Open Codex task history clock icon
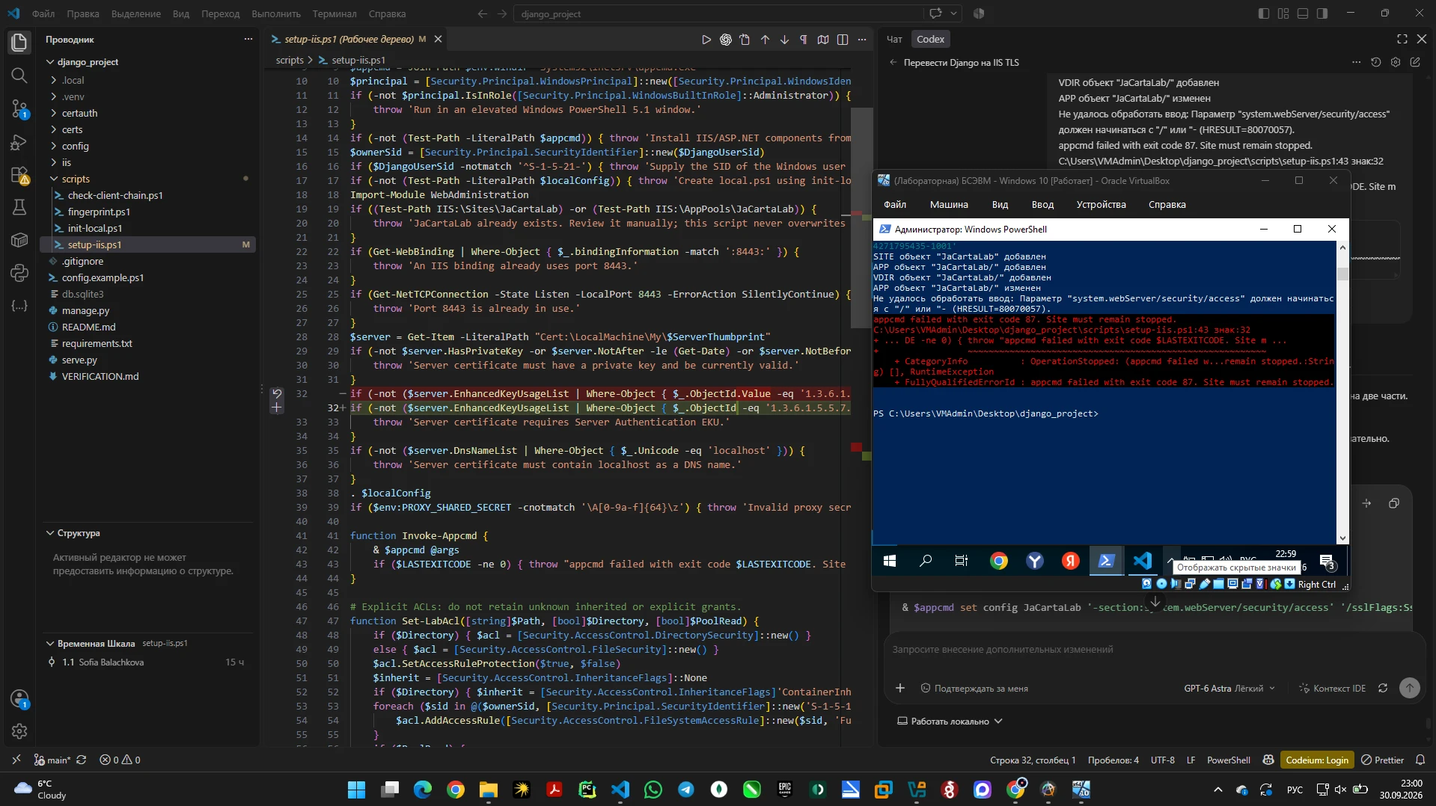Screen dimensions: 1436x806 click(1375, 63)
